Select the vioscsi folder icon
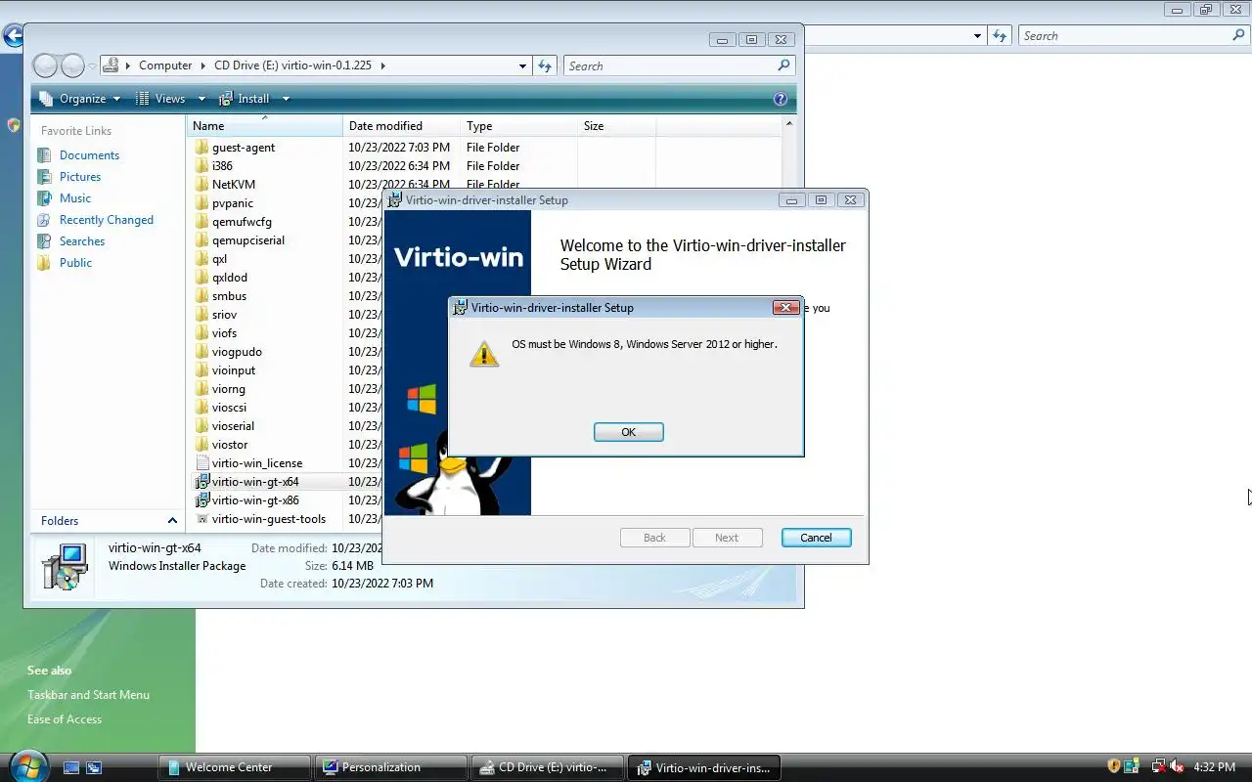This screenshot has width=1252, height=782. pyautogui.click(x=201, y=408)
